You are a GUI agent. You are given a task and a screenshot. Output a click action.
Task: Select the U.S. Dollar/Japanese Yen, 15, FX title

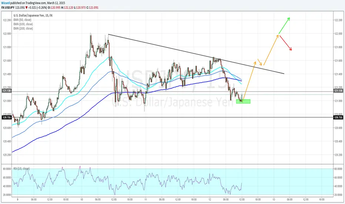[33, 16]
